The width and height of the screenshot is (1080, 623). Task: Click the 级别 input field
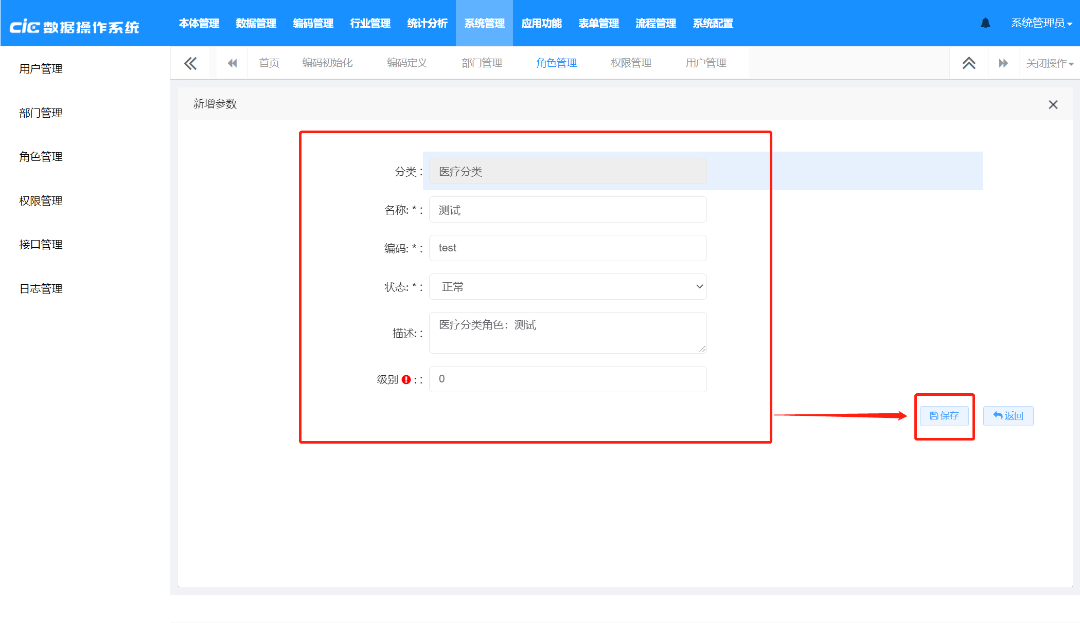point(568,379)
